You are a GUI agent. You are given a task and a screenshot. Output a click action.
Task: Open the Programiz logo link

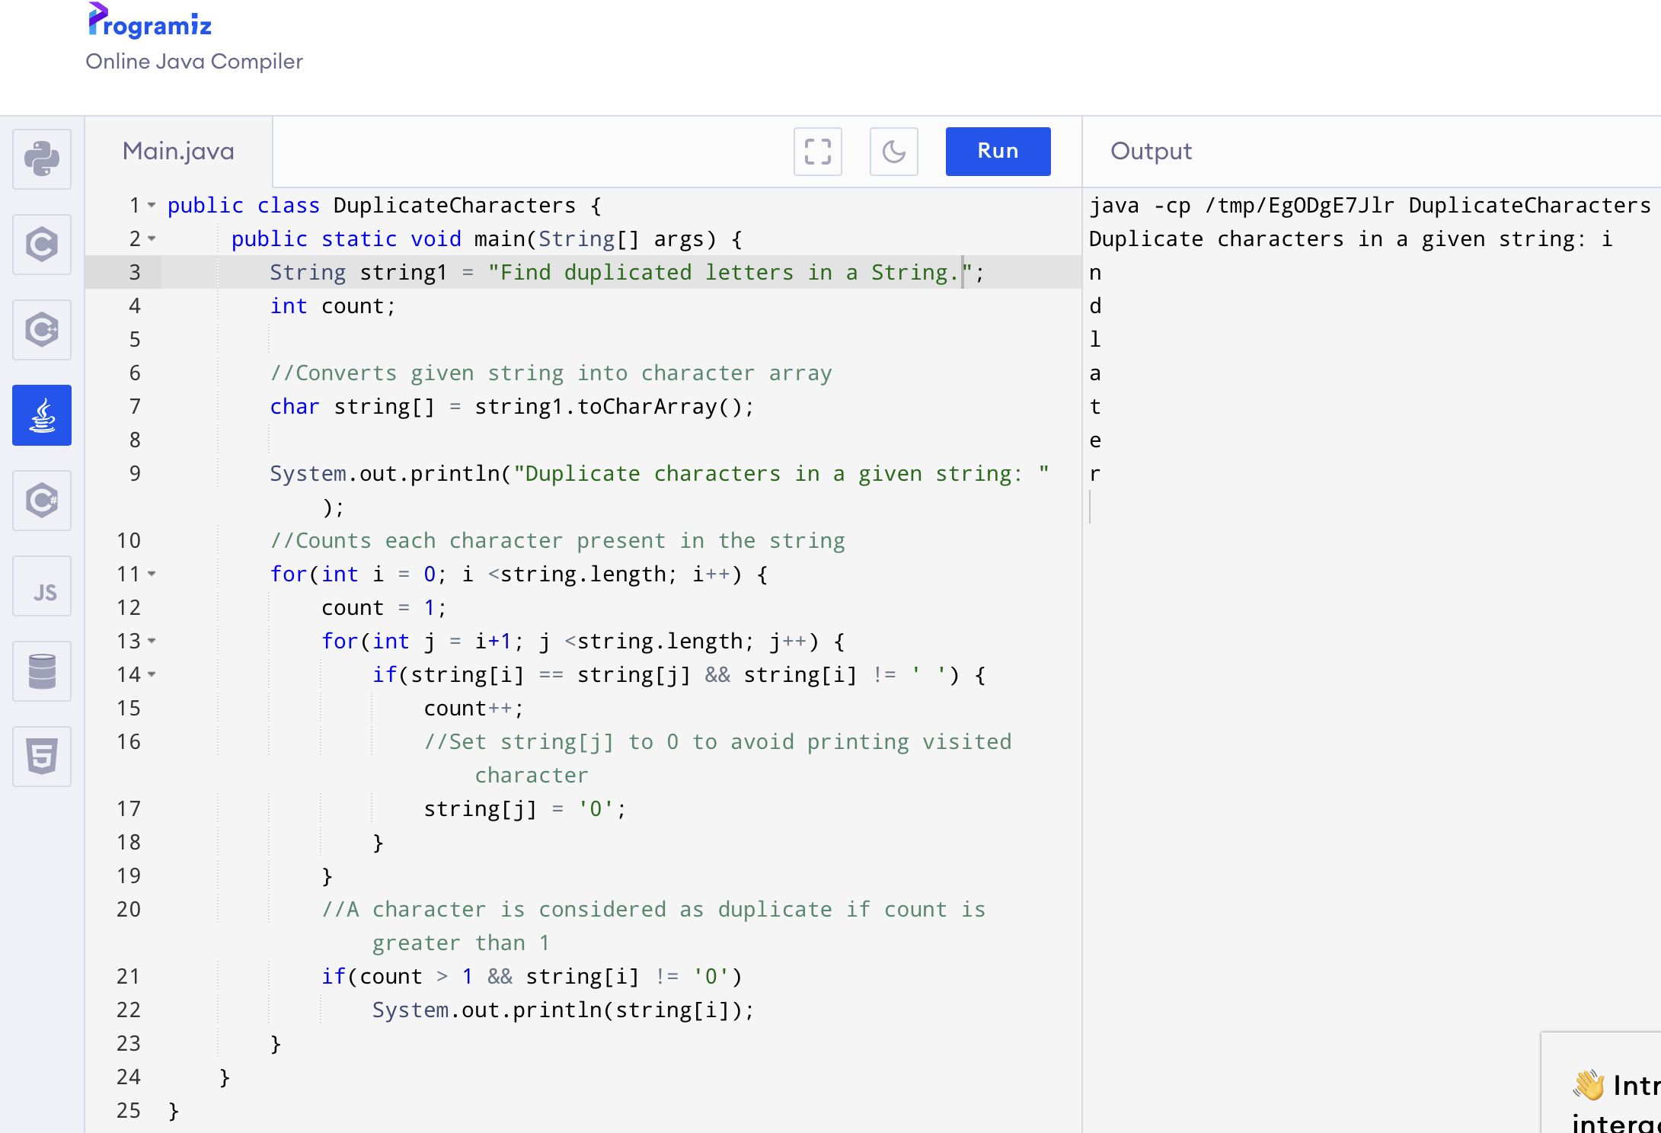[150, 23]
